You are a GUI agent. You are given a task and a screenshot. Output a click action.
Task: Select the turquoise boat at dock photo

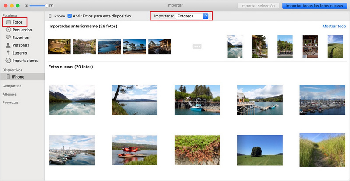point(197,100)
